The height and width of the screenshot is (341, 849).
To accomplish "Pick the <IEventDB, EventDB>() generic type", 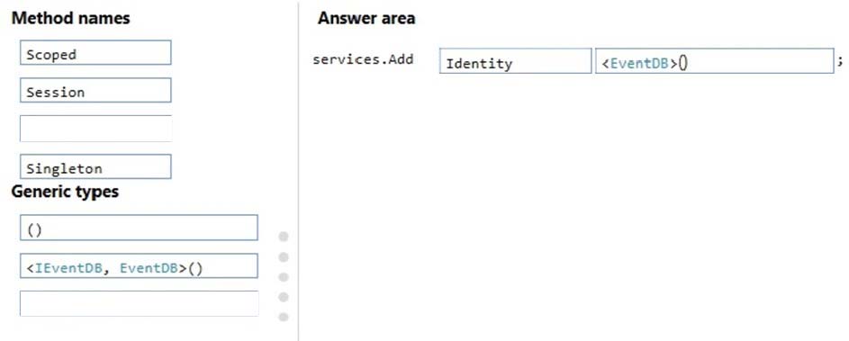I will [140, 266].
